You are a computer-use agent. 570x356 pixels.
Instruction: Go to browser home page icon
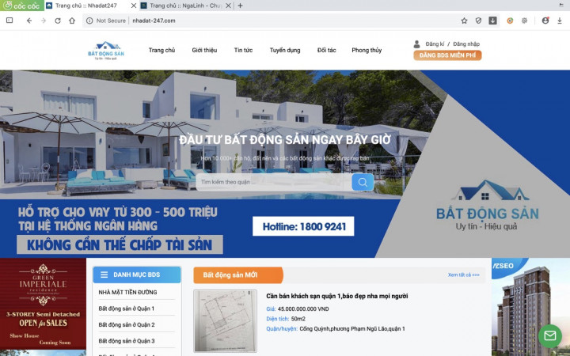[71, 21]
